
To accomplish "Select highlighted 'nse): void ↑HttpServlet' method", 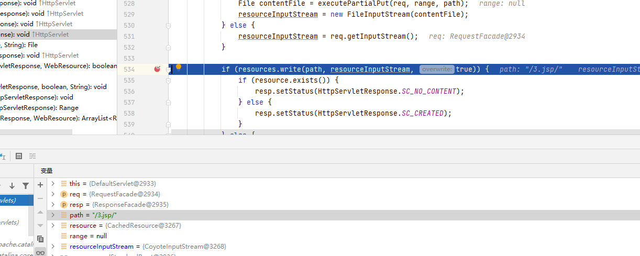I will click(x=58, y=35).
